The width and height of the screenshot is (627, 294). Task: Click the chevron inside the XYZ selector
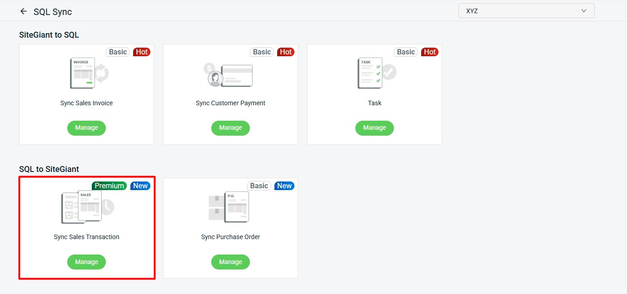pyautogui.click(x=584, y=10)
